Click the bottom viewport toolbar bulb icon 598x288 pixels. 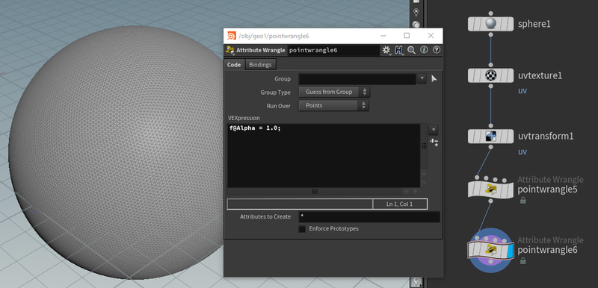tap(416, 282)
